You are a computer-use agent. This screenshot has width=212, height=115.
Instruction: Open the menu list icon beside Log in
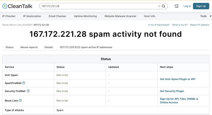click(176, 6)
